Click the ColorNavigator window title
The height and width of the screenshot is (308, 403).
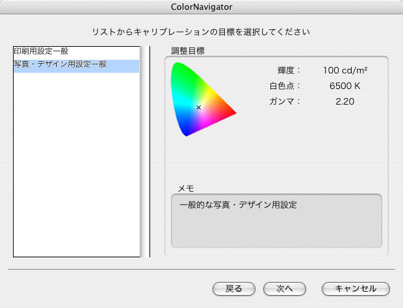(x=201, y=7)
